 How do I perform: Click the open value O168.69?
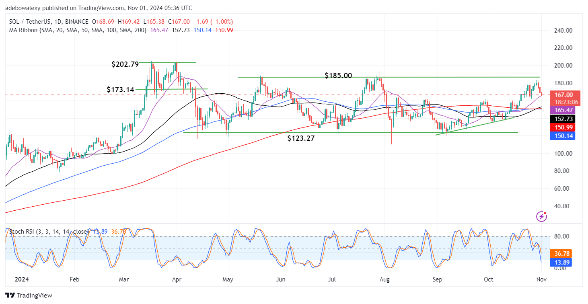[103, 22]
